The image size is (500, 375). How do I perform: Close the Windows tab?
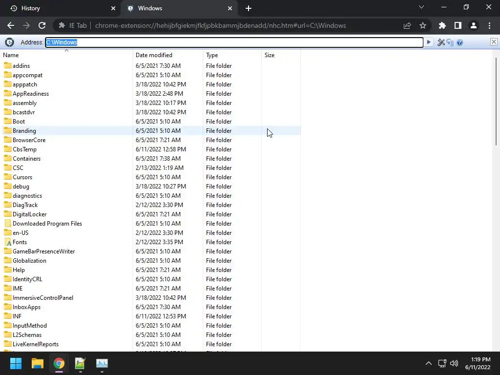[x=230, y=8]
